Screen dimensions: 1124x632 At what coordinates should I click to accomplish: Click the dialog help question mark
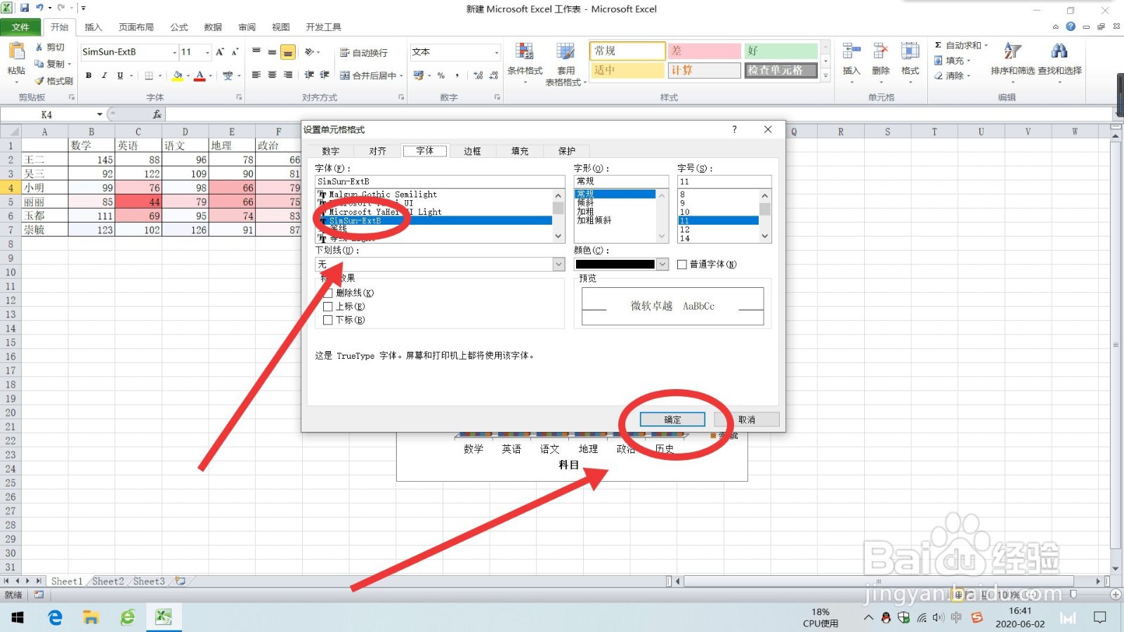click(734, 129)
